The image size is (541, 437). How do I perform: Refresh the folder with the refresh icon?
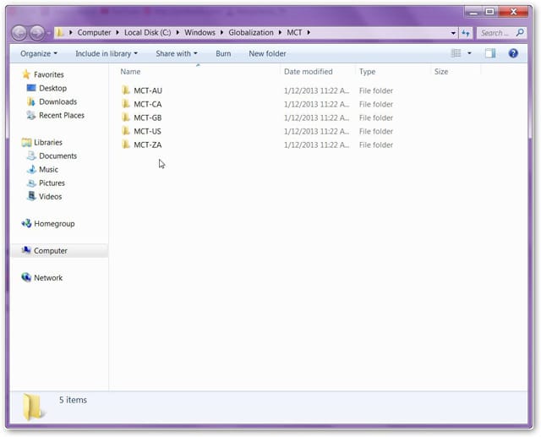tap(466, 33)
